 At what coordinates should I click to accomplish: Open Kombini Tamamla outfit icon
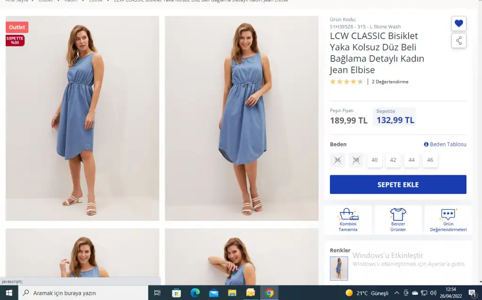(348, 219)
